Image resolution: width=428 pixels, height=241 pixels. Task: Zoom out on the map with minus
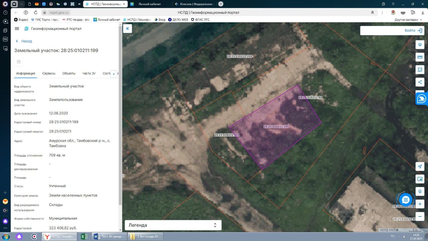[420, 216]
